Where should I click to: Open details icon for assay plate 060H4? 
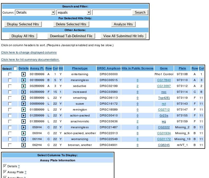(x=24, y=133)
